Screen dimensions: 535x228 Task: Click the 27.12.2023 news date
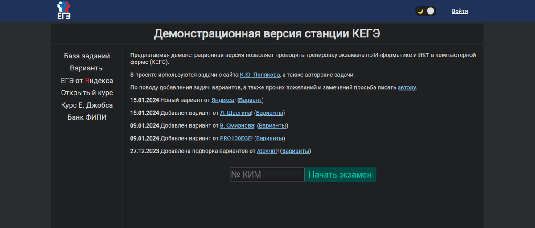(144, 151)
